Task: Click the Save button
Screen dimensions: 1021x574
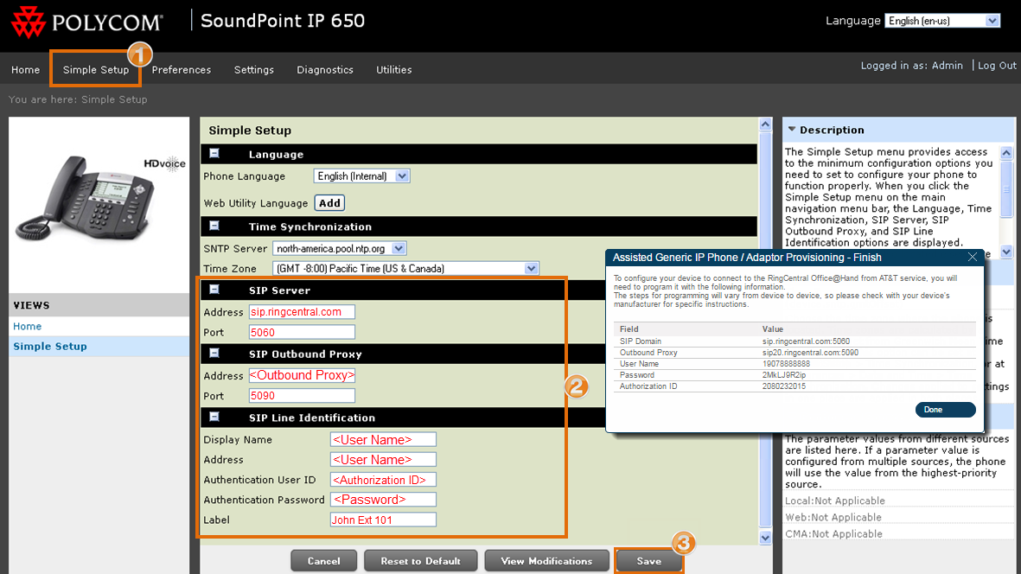Action: pos(648,561)
